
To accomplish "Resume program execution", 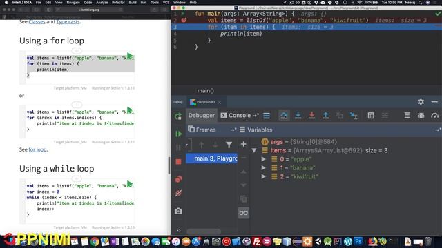I will click(178, 134).
